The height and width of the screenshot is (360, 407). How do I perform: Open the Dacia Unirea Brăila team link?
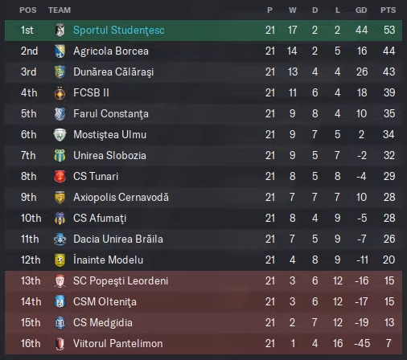[x=118, y=239]
